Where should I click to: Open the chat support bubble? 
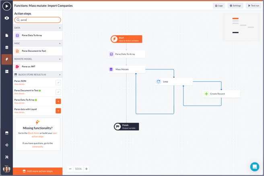pos(254,166)
